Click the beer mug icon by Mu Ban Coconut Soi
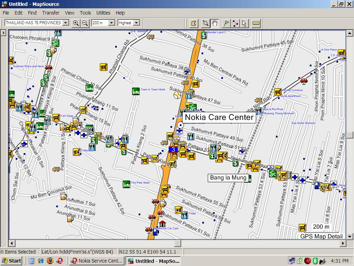 64,196
